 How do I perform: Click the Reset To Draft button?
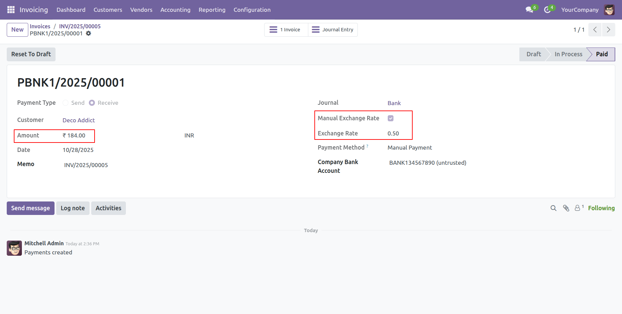(31, 54)
